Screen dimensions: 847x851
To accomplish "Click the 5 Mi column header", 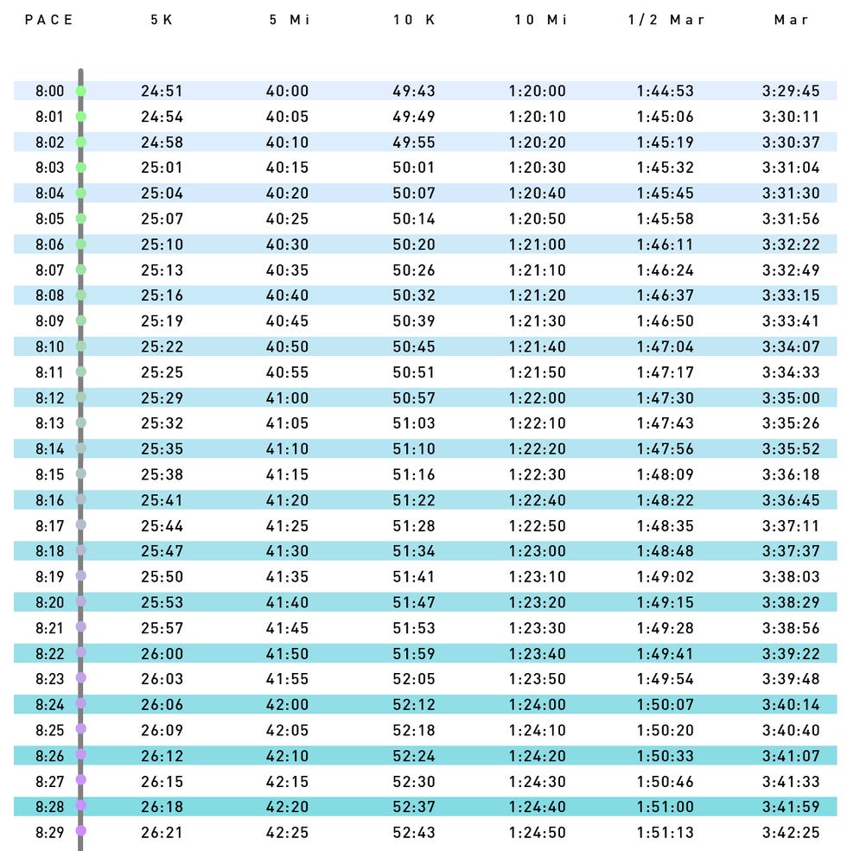I will 289,20.
